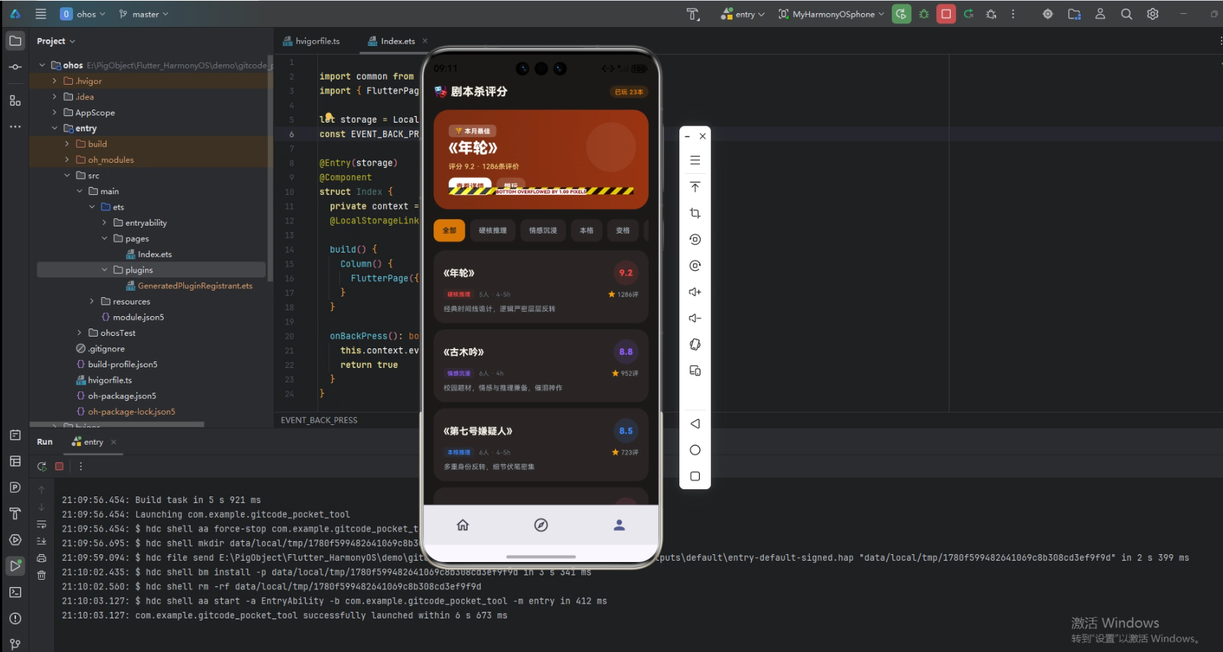Open ohos project dropdown
This screenshot has width=1223, height=652.
pyautogui.click(x=82, y=14)
